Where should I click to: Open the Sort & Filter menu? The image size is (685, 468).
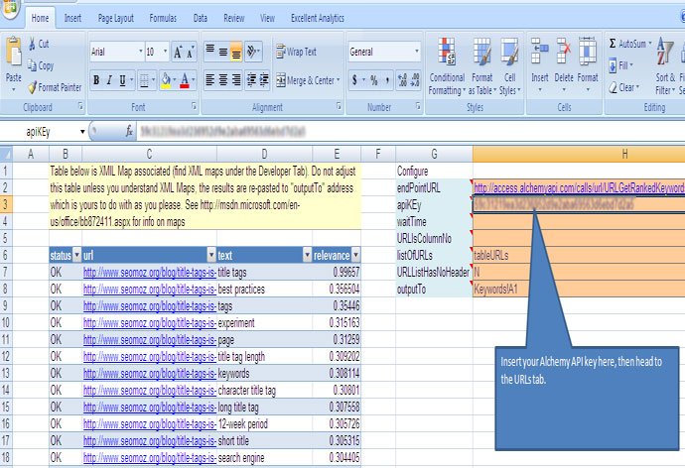[665, 66]
